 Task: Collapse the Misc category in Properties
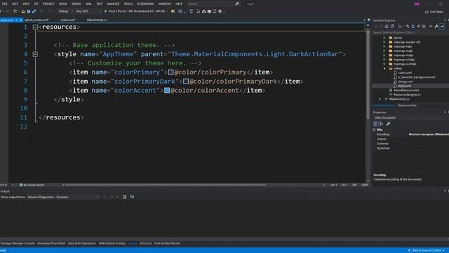click(374, 129)
